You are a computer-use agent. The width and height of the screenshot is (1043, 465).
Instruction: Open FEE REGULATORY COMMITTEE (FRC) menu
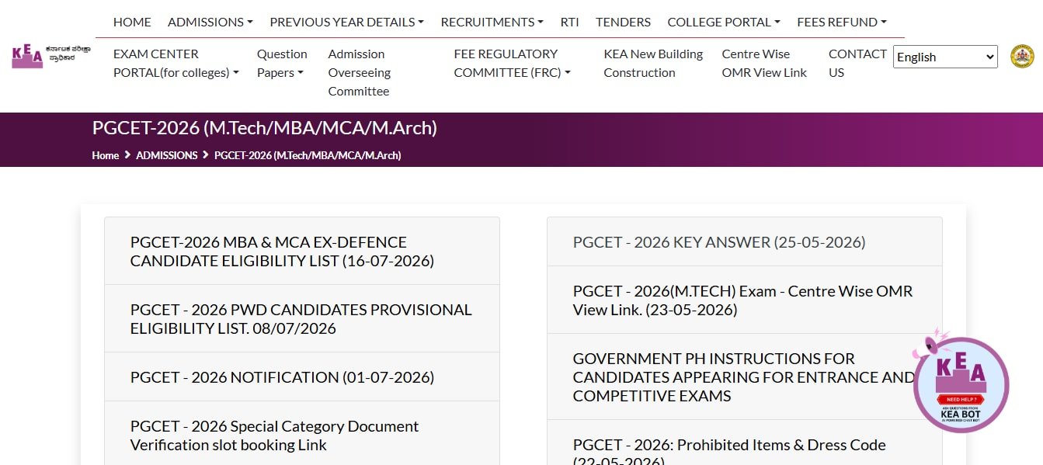click(513, 63)
